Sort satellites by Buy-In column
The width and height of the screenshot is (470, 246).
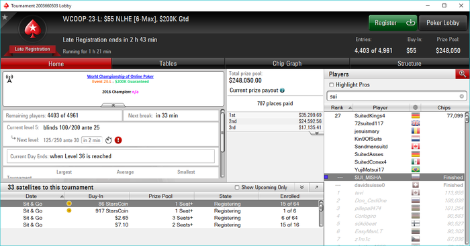(96, 196)
